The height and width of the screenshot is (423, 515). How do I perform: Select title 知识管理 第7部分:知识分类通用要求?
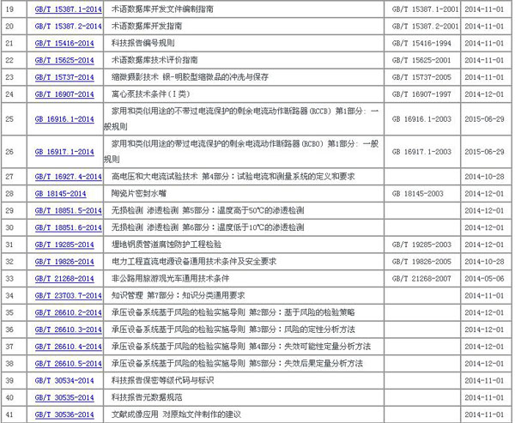tap(178, 296)
